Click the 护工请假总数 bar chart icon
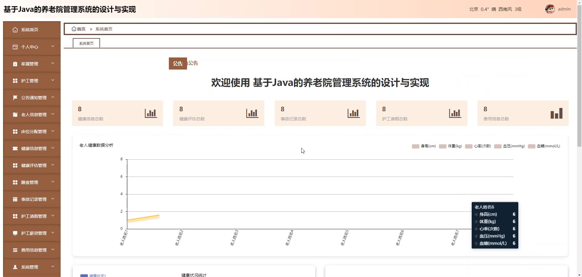 (x=455, y=113)
